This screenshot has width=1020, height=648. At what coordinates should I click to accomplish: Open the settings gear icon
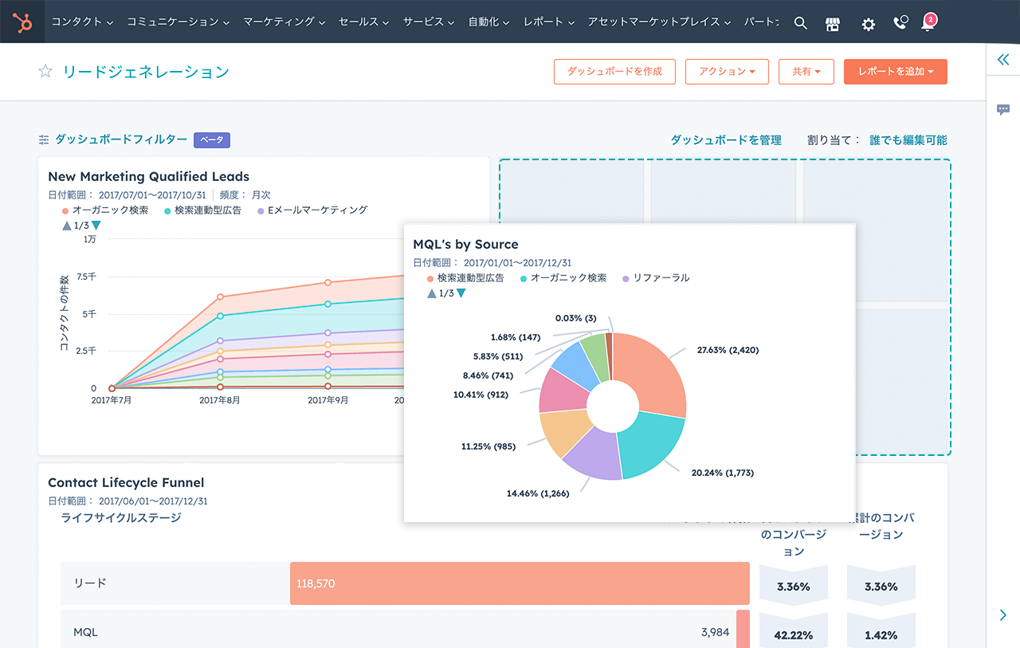click(x=869, y=24)
